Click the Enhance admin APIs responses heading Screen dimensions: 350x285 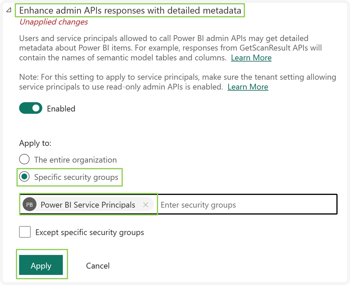click(130, 11)
